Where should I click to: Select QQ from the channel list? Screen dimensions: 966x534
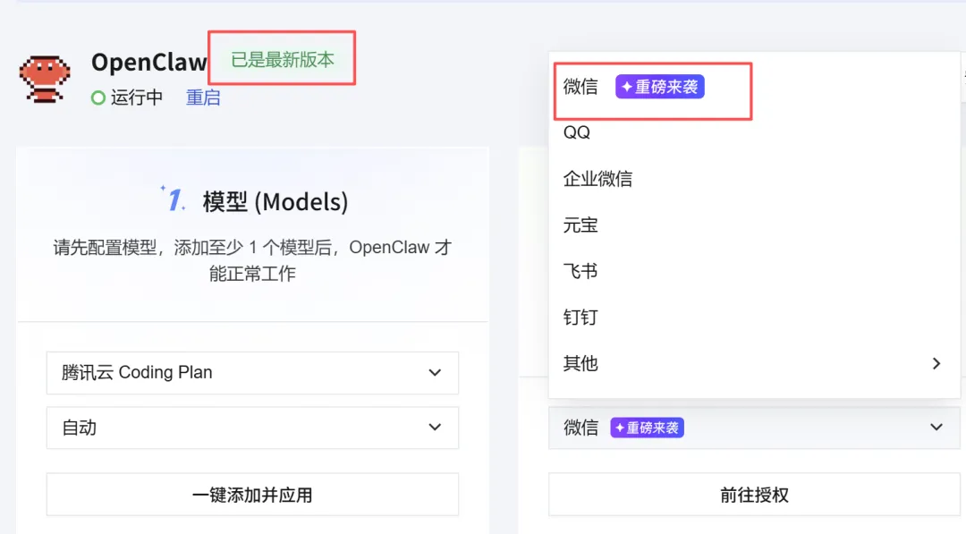pos(577,132)
